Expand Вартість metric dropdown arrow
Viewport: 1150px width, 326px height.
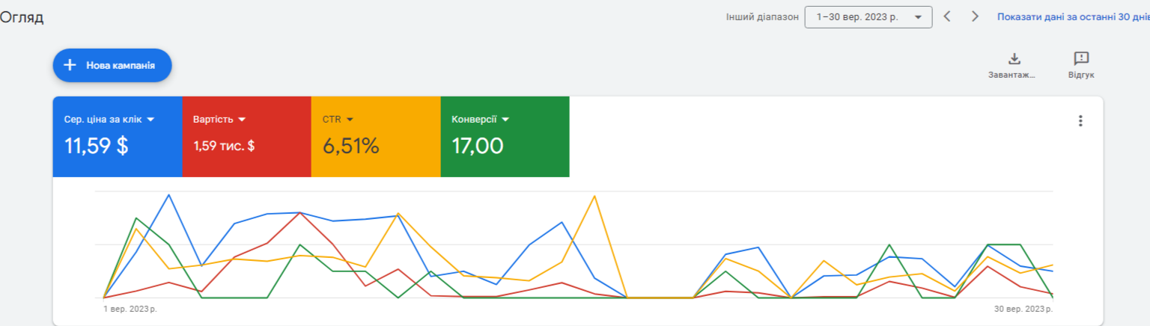(x=242, y=120)
